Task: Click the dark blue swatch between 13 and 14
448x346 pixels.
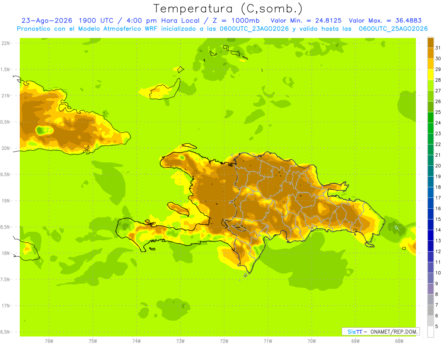Action: pyautogui.click(x=430, y=235)
